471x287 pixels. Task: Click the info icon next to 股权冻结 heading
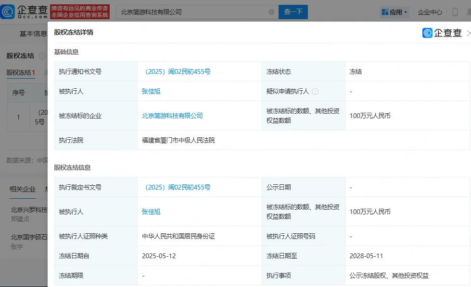(42, 56)
